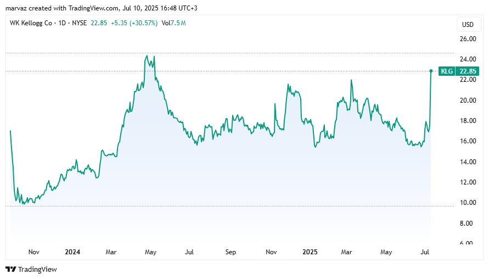Click the TradingView logo icon
Viewport: 489px width, 279px height.
pos(10,269)
